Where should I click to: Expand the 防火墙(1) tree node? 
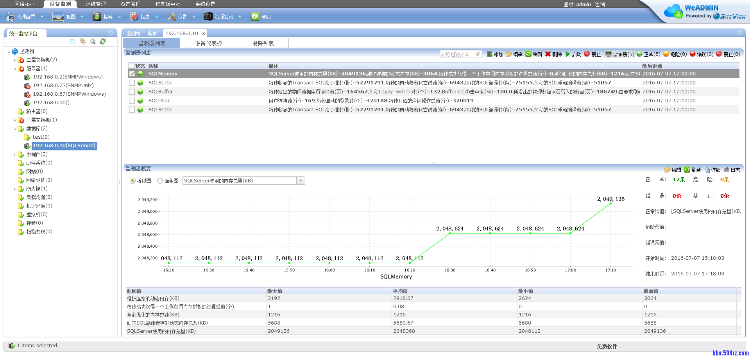15,189
